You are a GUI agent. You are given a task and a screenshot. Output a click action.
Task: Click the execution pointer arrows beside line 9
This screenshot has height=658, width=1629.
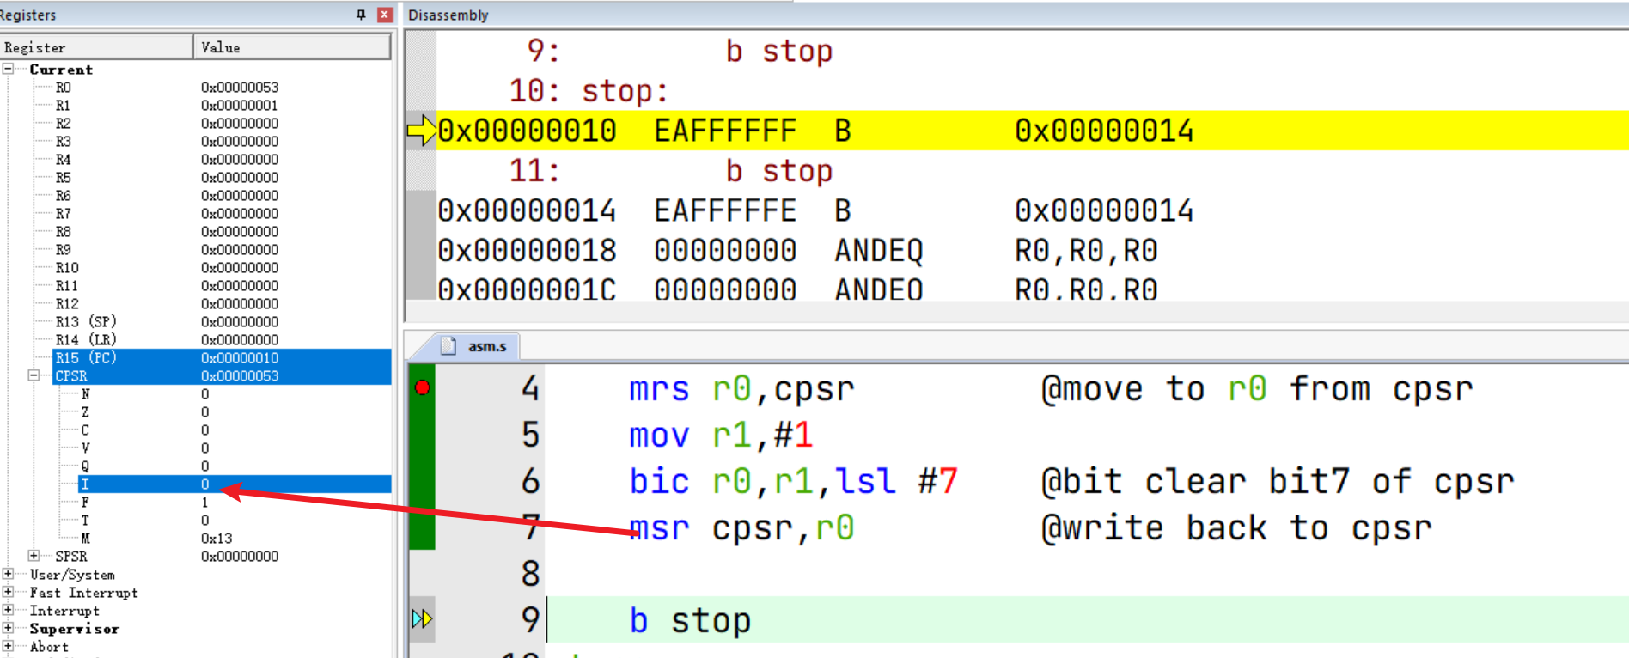coord(422,618)
